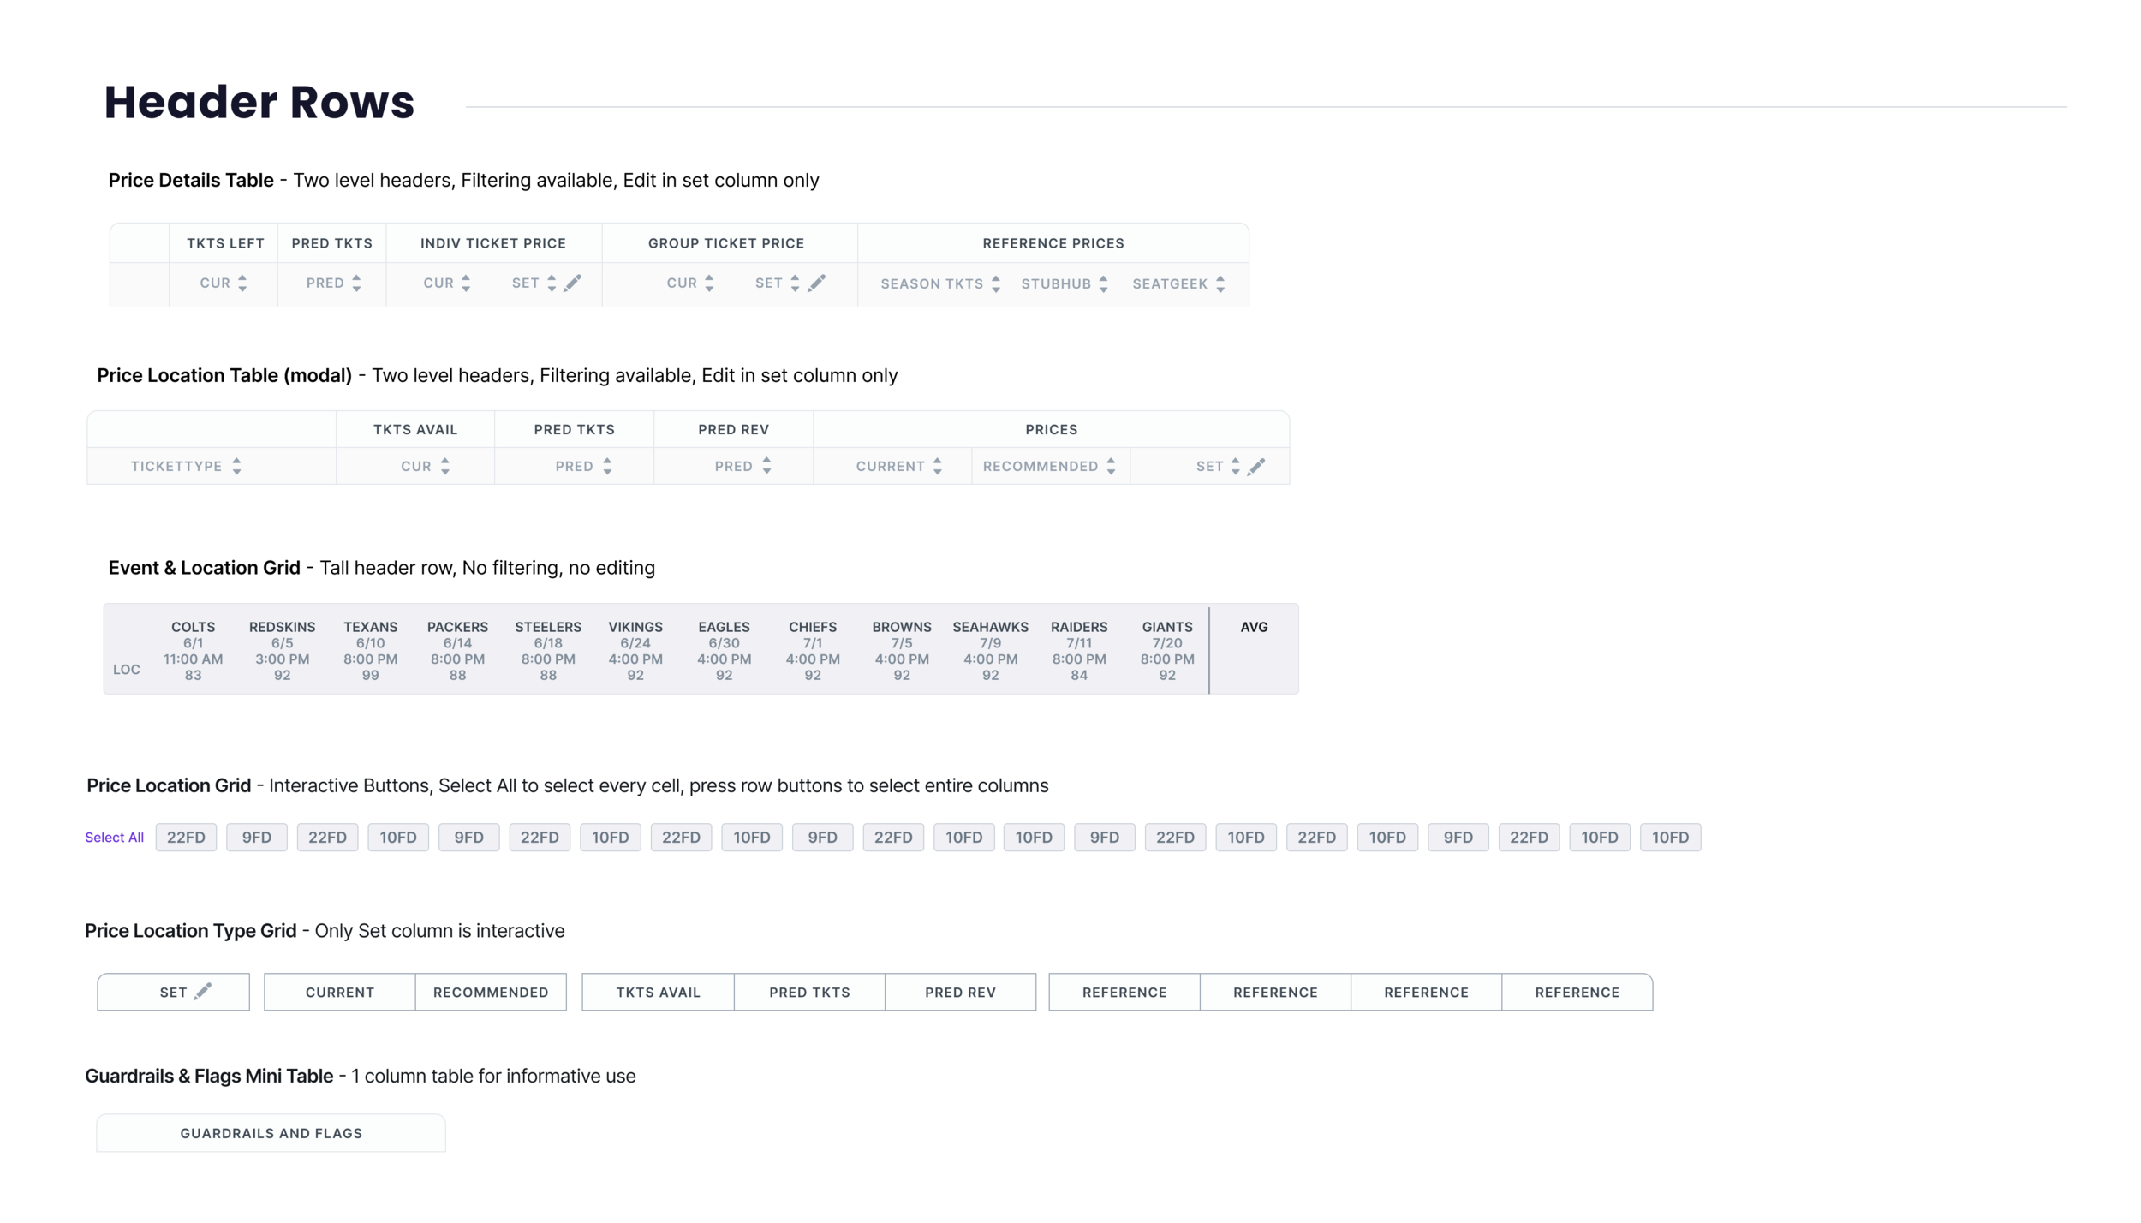Click the first REFERENCE header button
The height and width of the screenshot is (1223, 2141).
pos(1124,993)
